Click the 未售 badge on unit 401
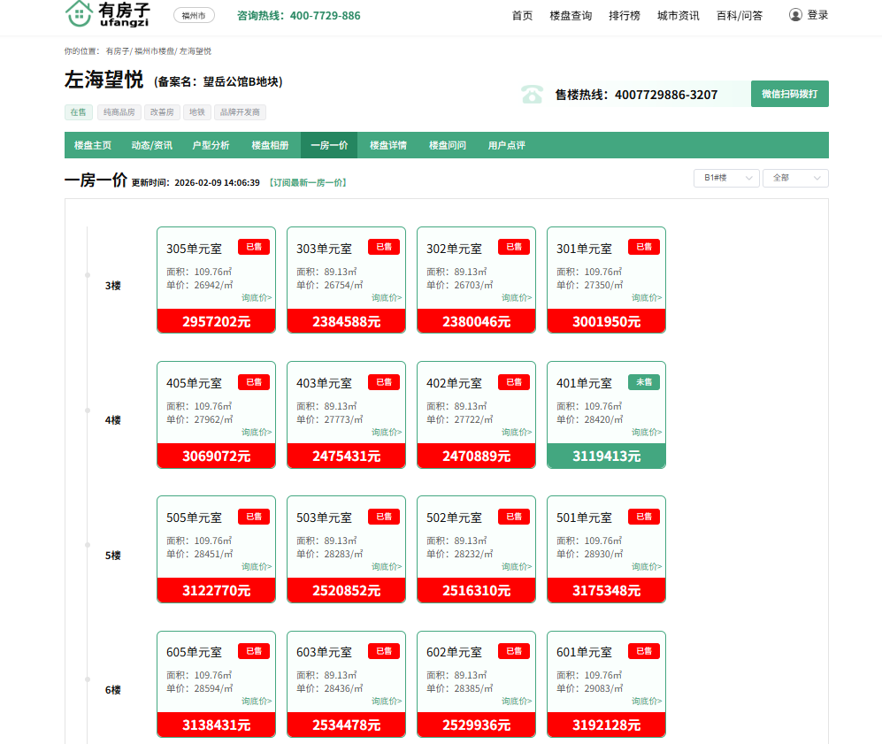 point(643,382)
